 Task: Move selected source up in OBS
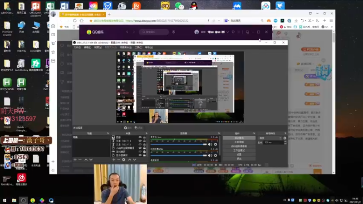130,160
